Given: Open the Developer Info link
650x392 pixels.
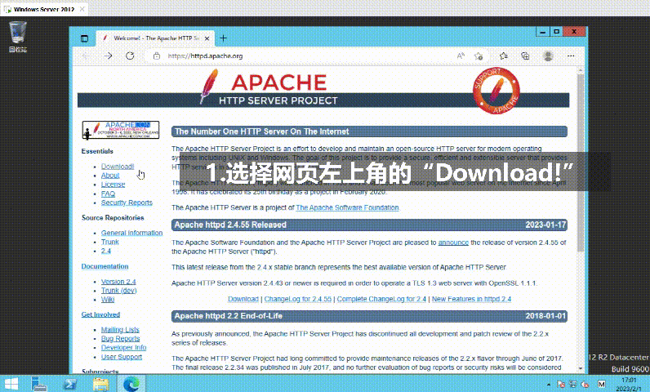Looking at the screenshot, I should pyautogui.click(x=123, y=348).
